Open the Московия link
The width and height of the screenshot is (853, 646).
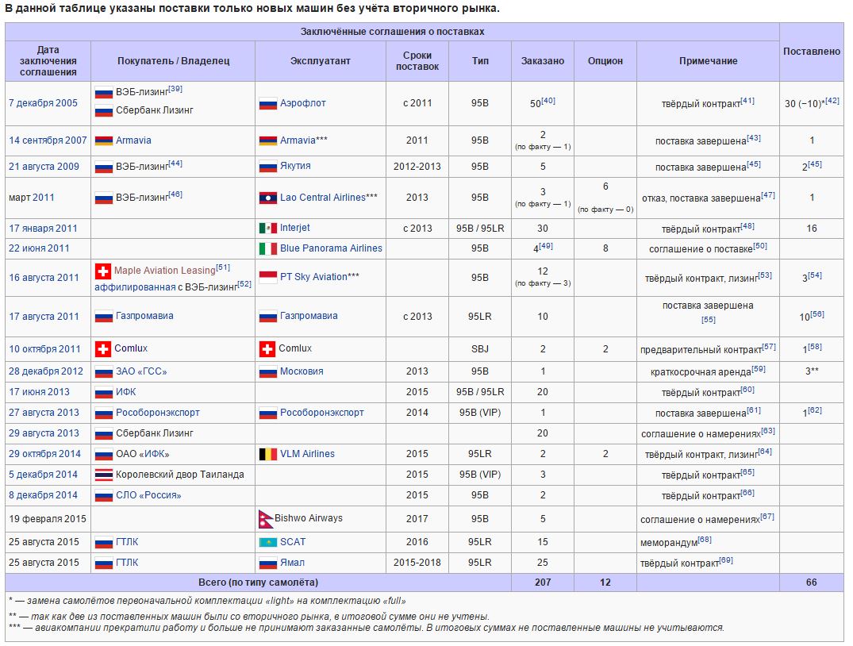coord(302,371)
